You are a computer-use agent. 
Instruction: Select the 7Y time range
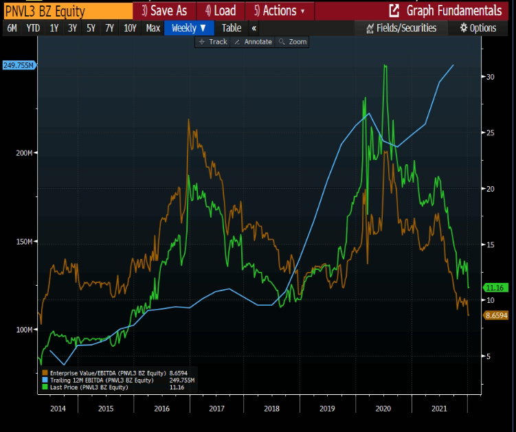(109, 28)
